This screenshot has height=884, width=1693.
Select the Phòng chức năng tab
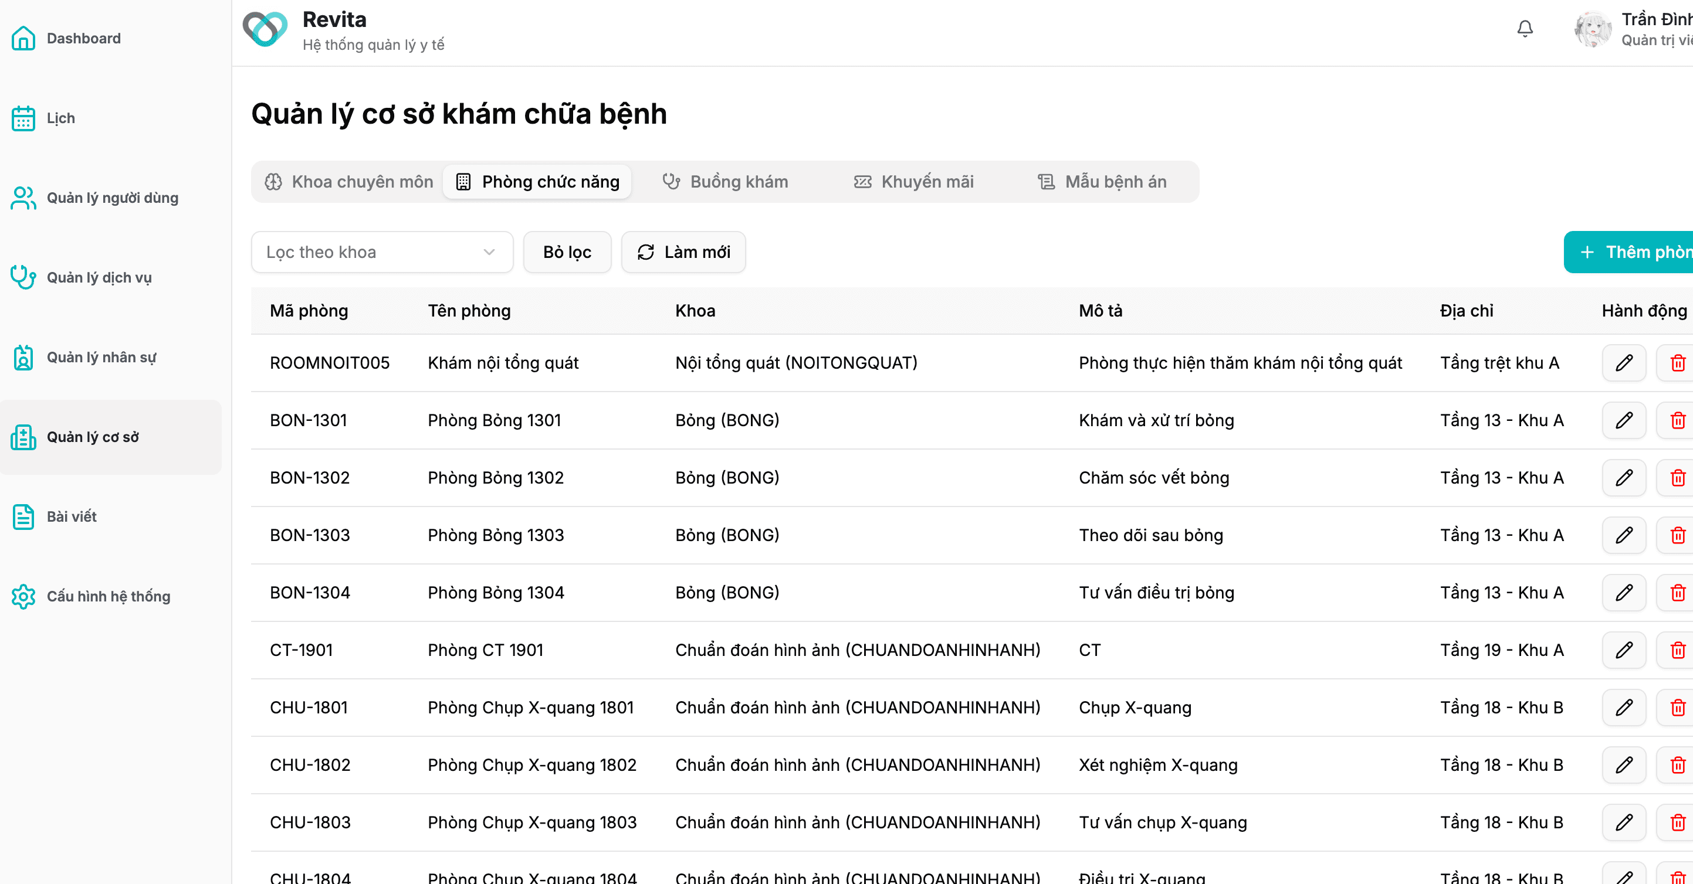(537, 182)
